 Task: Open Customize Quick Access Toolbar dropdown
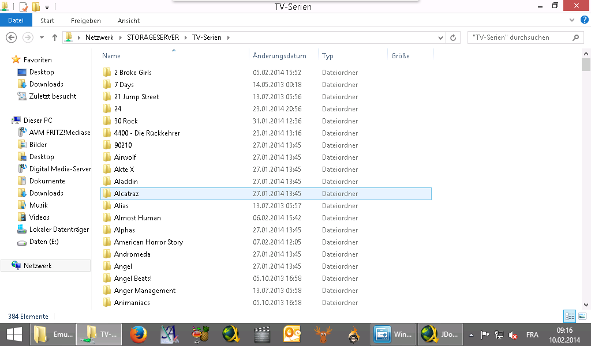click(x=47, y=7)
